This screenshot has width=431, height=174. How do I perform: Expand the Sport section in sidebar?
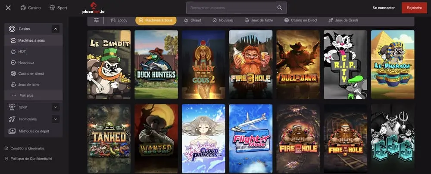55,107
